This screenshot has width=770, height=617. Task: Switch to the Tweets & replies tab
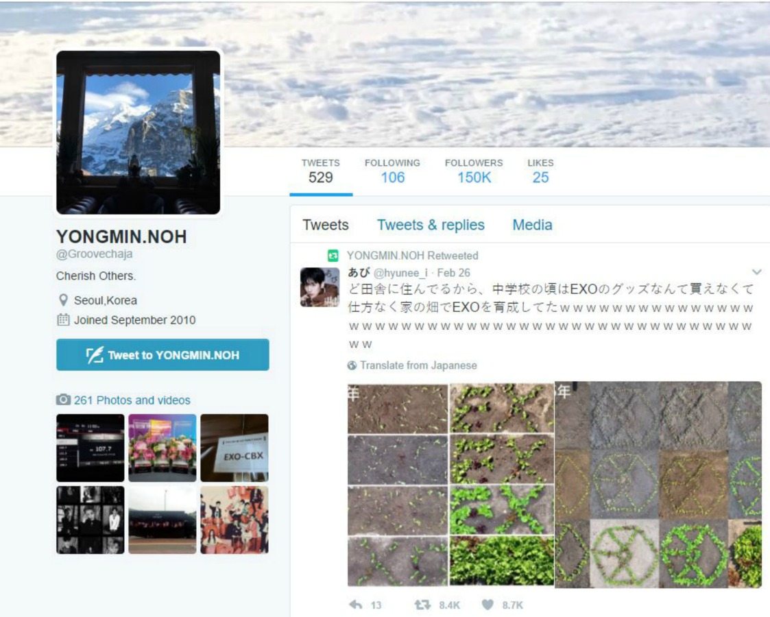pos(431,225)
